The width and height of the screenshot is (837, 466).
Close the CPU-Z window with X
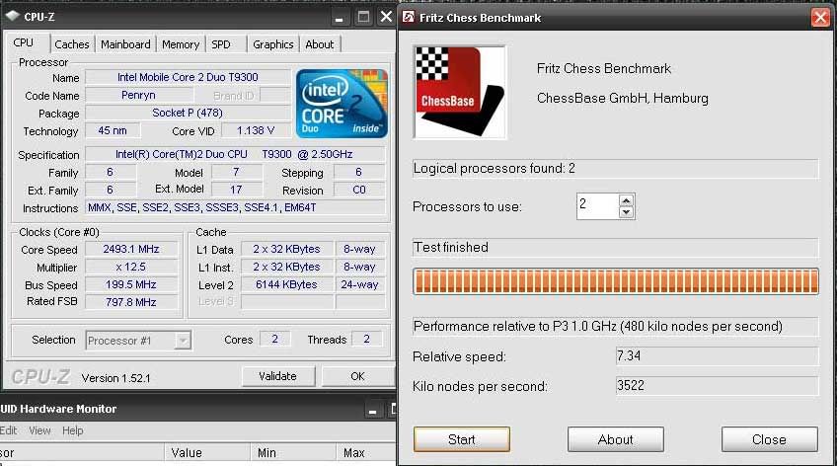pyautogui.click(x=386, y=17)
